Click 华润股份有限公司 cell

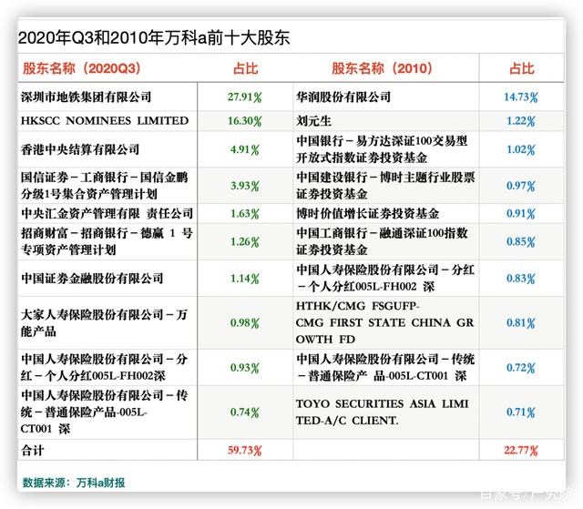click(343, 97)
